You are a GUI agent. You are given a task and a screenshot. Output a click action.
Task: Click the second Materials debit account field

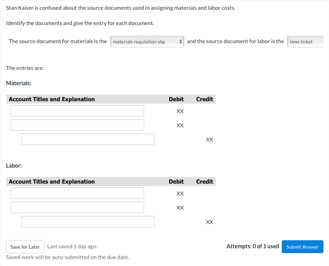(x=77, y=125)
